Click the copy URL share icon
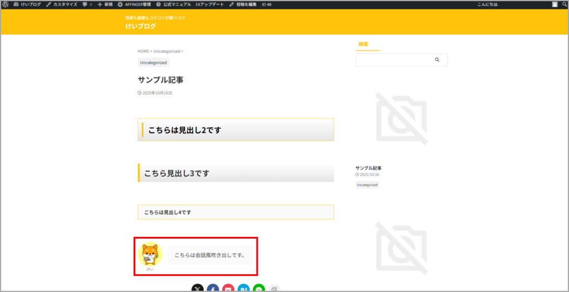Image resolution: width=569 pixels, height=292 pixels. pos(274,288)
